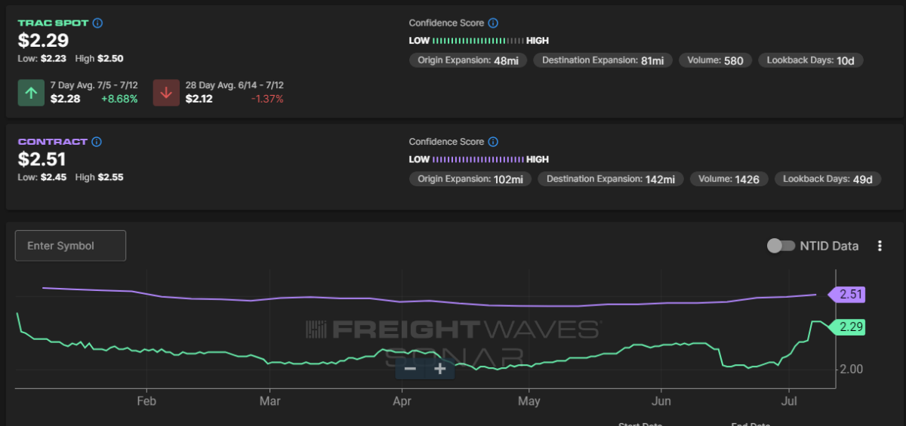Click the info icon beside TRAC SPOT
906x426 pixels.
click(97, 23)
